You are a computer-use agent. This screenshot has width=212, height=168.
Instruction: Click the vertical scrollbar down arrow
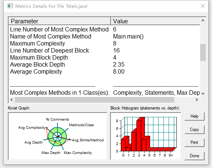click(x=203, y=93)
